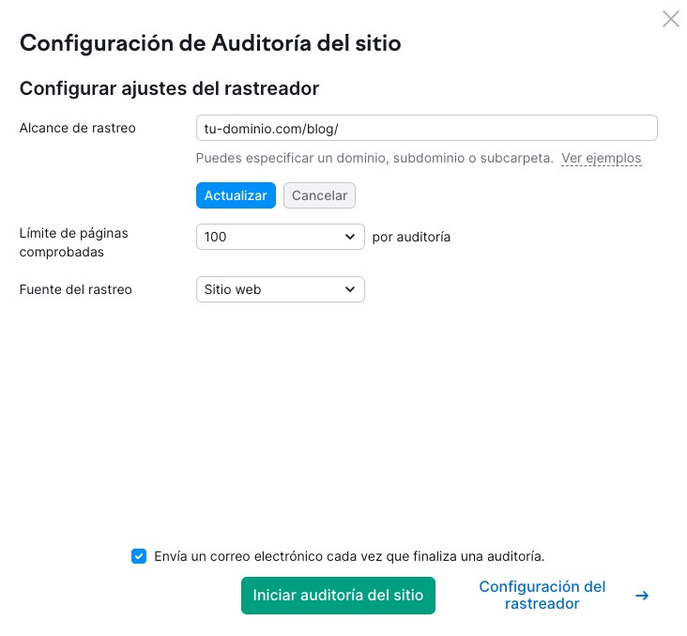Click the helper text about dominio, subdominio o subcarpeta
The image size is (687, 636).
click(x=374, y=158)
